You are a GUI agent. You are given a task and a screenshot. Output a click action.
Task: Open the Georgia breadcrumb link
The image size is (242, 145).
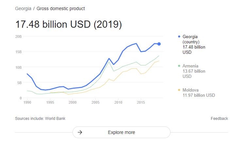tap(23, 8)
